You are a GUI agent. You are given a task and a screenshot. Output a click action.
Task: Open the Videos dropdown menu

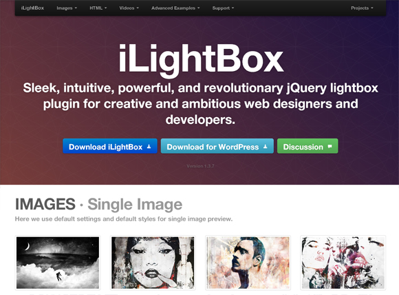[x=129, y=8]
